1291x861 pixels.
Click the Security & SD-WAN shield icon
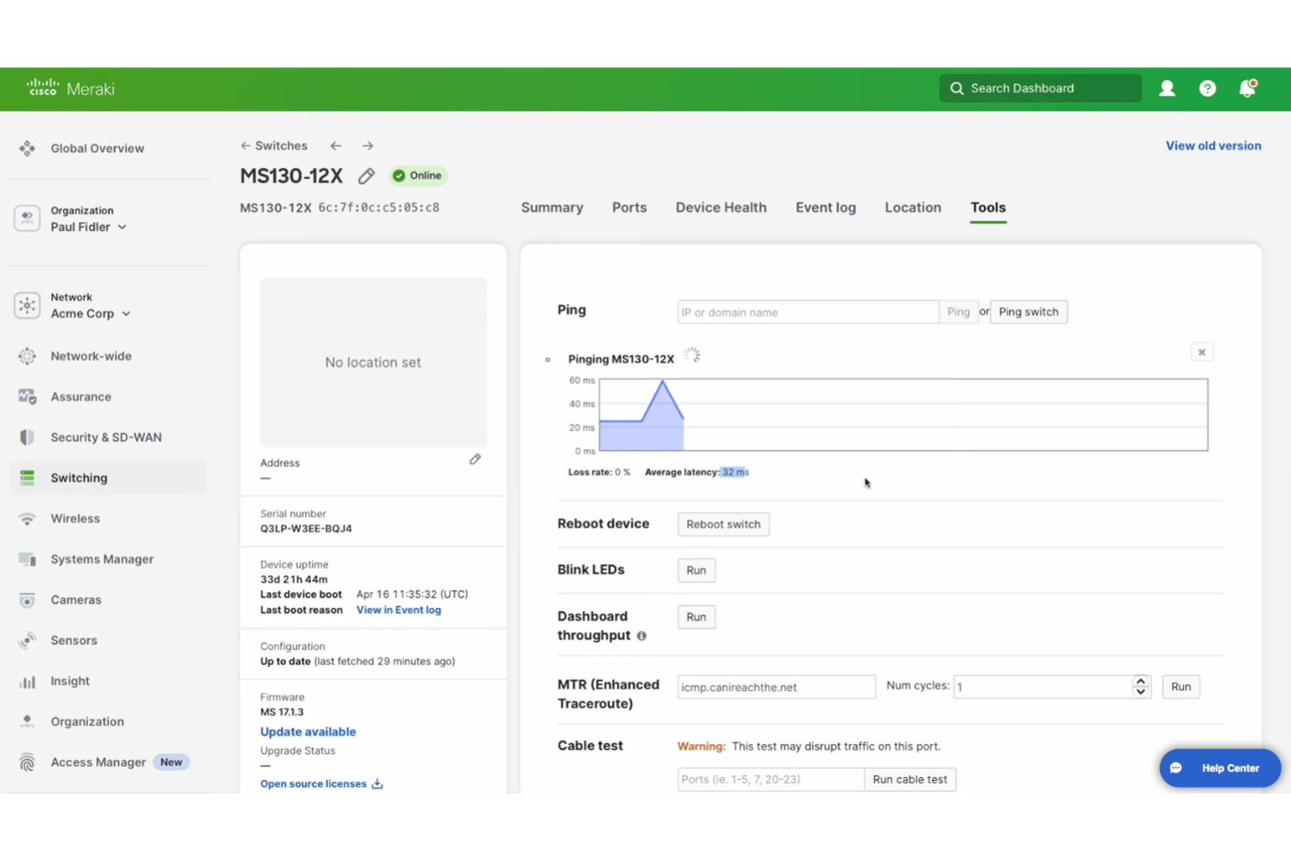coord(27,437)
